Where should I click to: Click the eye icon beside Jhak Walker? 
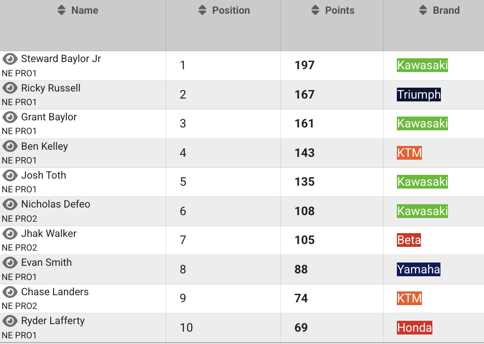pyautogui.click(x=10, y=234)
